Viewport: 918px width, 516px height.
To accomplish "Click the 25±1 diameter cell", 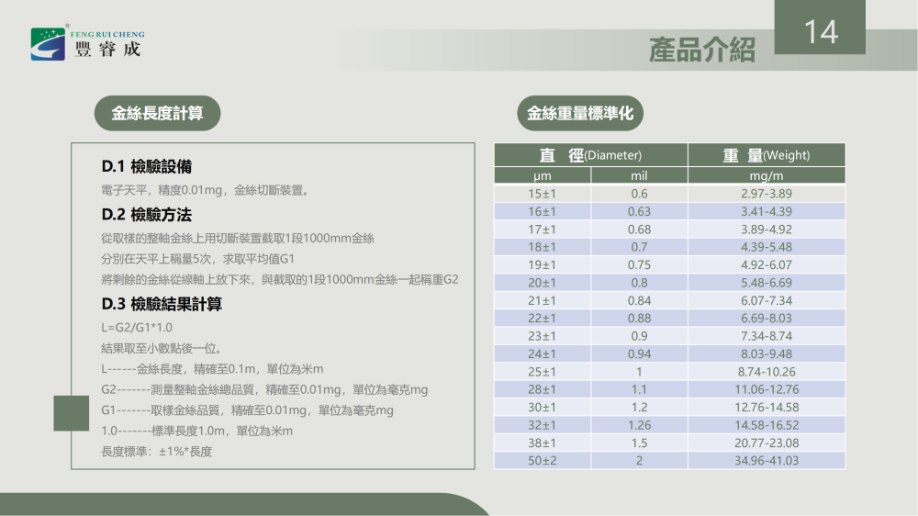I will pos(543,372).
